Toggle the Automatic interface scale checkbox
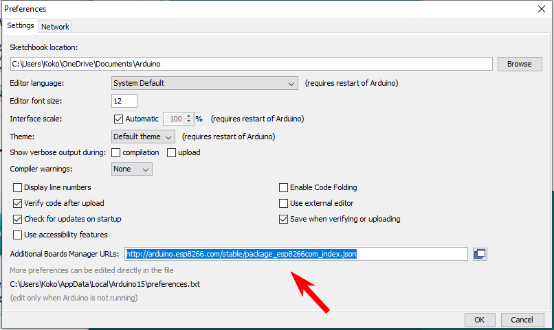 coord(118,119)
